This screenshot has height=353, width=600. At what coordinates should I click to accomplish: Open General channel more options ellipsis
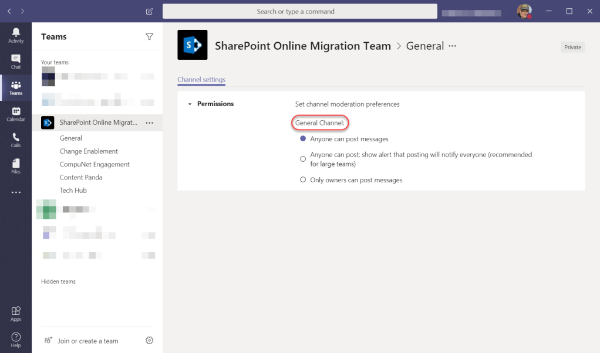point(452,46)
